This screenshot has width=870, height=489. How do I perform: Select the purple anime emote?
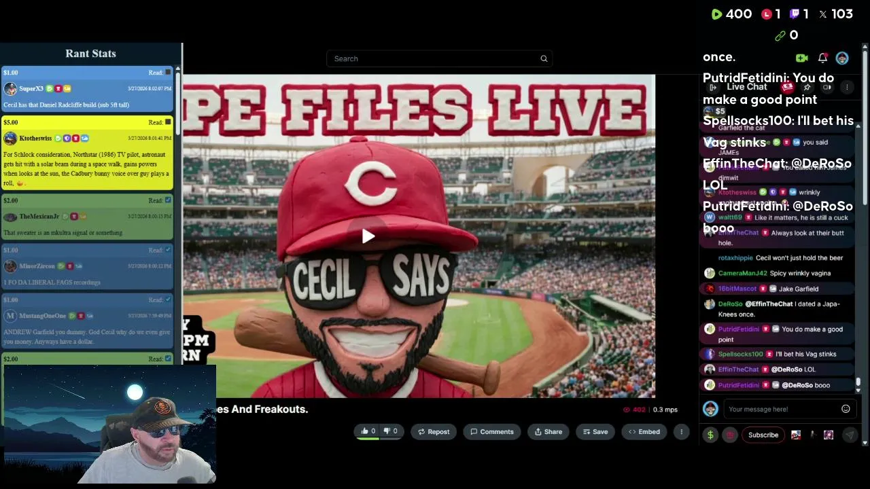[x=829, y=435]
